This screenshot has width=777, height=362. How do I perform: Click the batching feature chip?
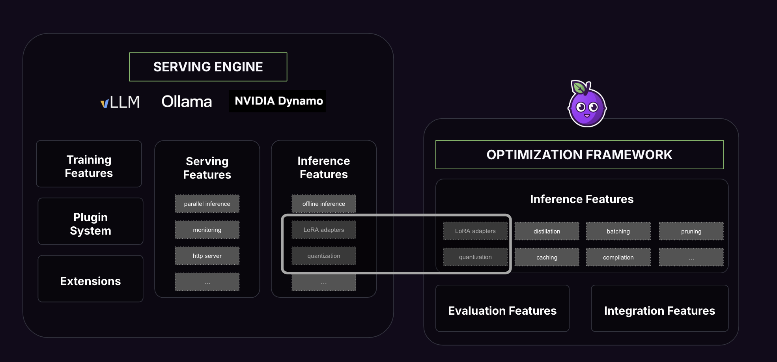pos(618,231)
